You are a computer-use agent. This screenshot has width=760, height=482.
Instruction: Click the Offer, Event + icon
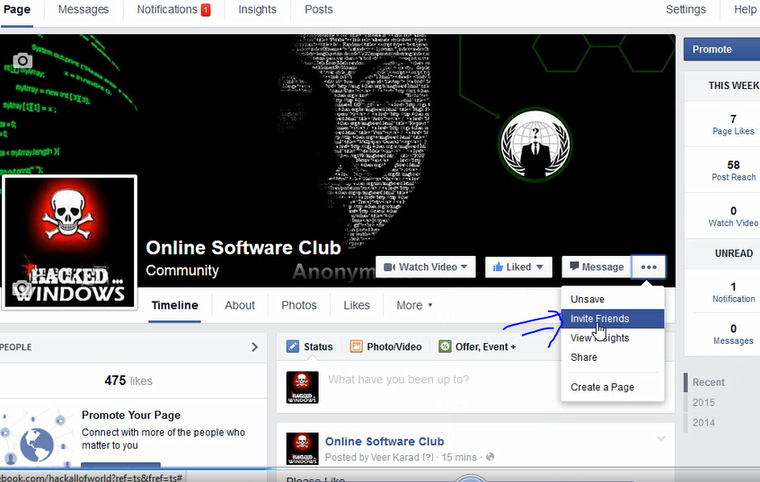(445, 346)
